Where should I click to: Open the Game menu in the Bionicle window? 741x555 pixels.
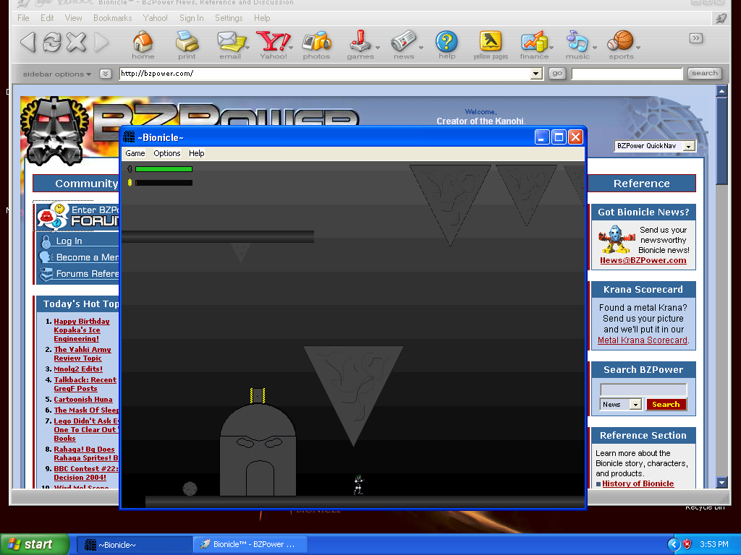(135, 153)
